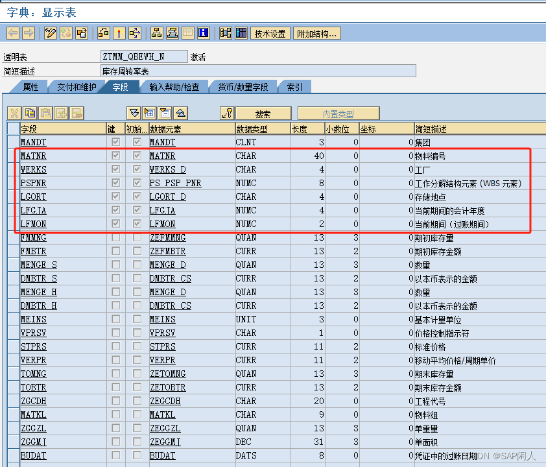Viewport: 546px width, 467px height.
Task: Click the table name field ZTMM_QBEWH_N
Action: 144,56
